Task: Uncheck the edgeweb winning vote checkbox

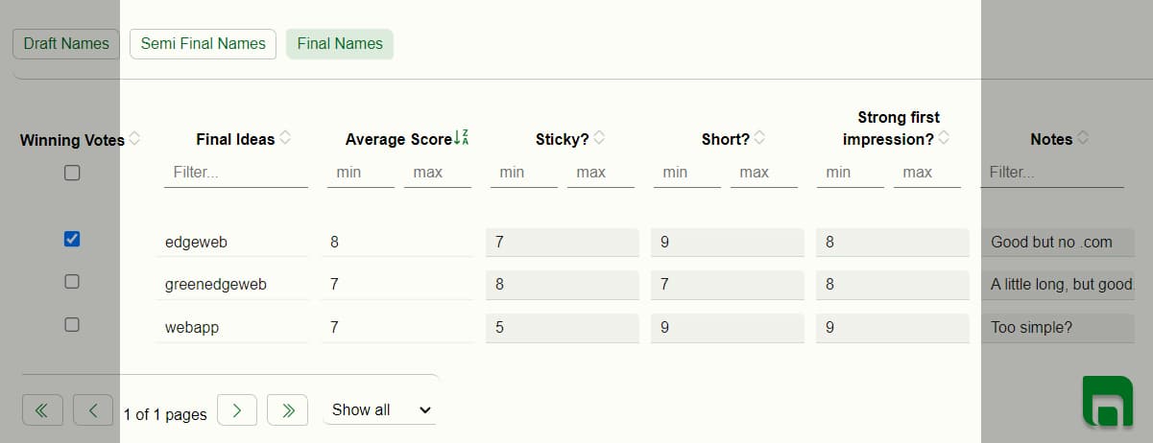Action: (x=72, y=240)
